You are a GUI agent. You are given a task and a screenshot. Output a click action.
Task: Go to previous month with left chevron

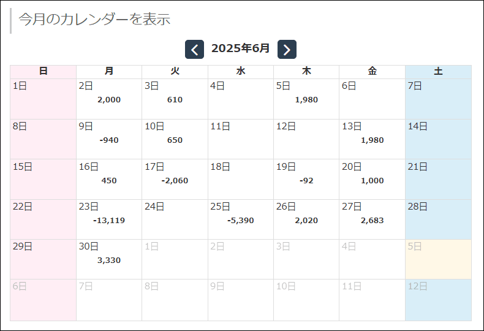point(194,50)
